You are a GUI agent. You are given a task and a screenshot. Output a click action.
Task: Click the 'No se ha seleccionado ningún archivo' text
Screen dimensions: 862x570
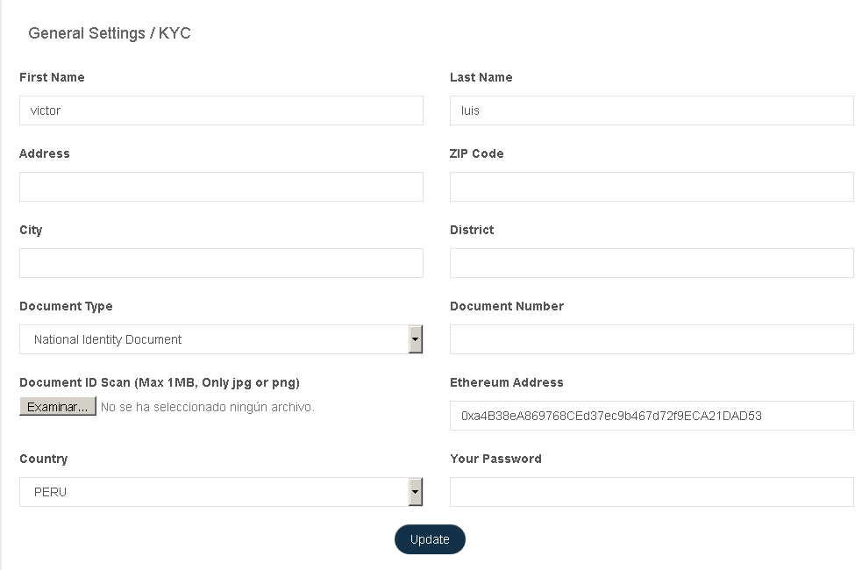208,407
